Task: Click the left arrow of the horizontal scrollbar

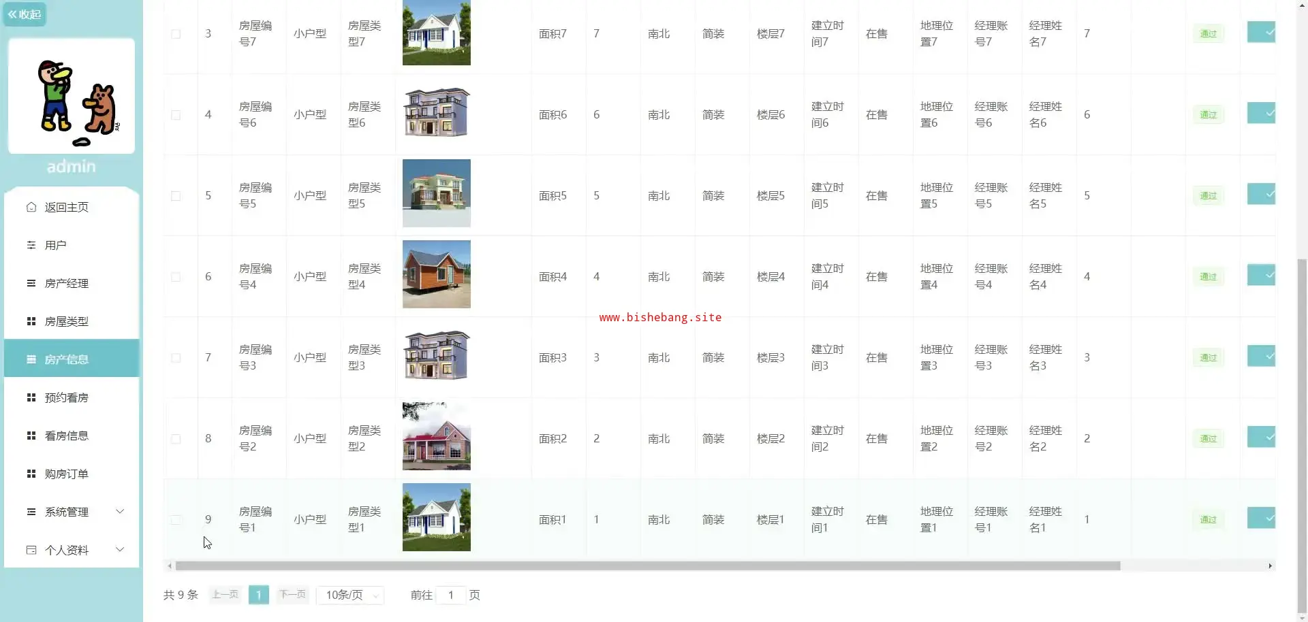Action: click(x=169, y=566)
